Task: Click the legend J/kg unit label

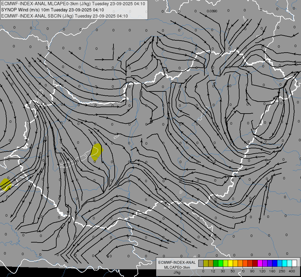Action: pyautogui.click(x=177, y=272)
